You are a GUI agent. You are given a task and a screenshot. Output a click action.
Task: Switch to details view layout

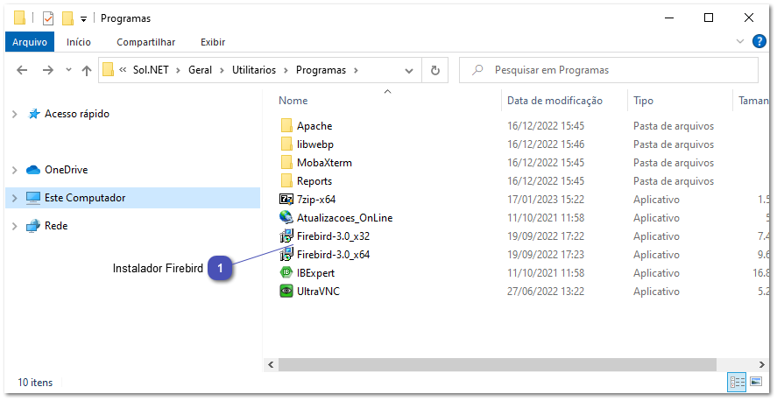point(737,382)
